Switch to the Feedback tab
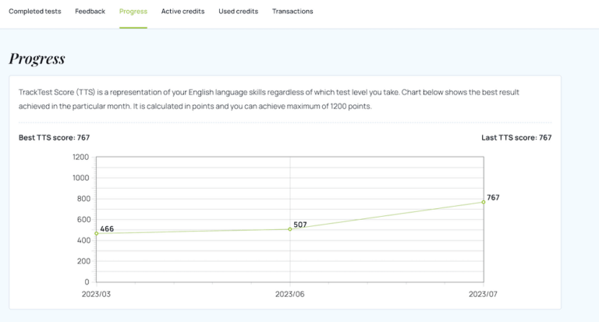Image resolution: width=599 pixels, height=322 pixels. pyautogui.click(x=90, y=12)
